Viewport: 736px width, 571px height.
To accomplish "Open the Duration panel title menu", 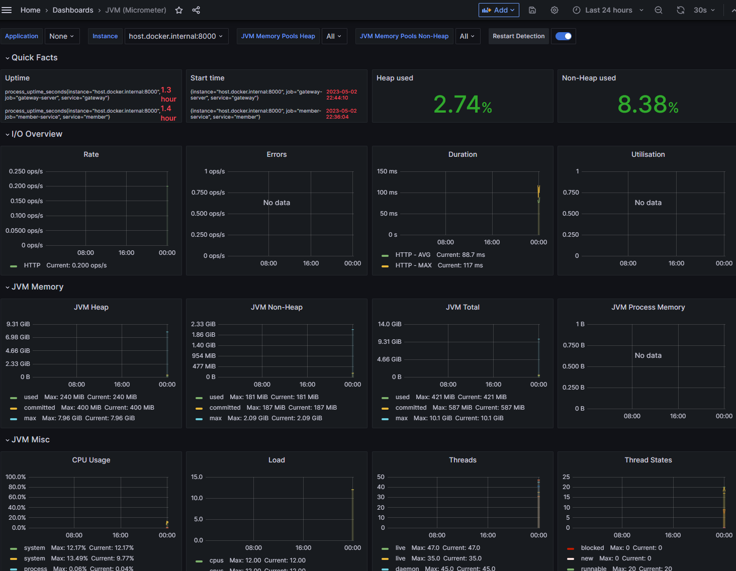I will point(463,154).
